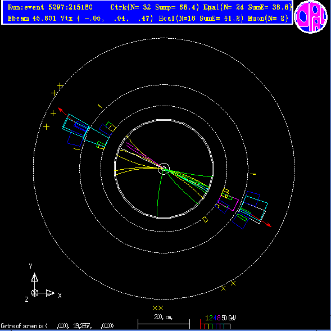The width and height of the screenshot is (331, 331).
Task: Click the topmost yellow plus marker
Action: pos(60,86)
